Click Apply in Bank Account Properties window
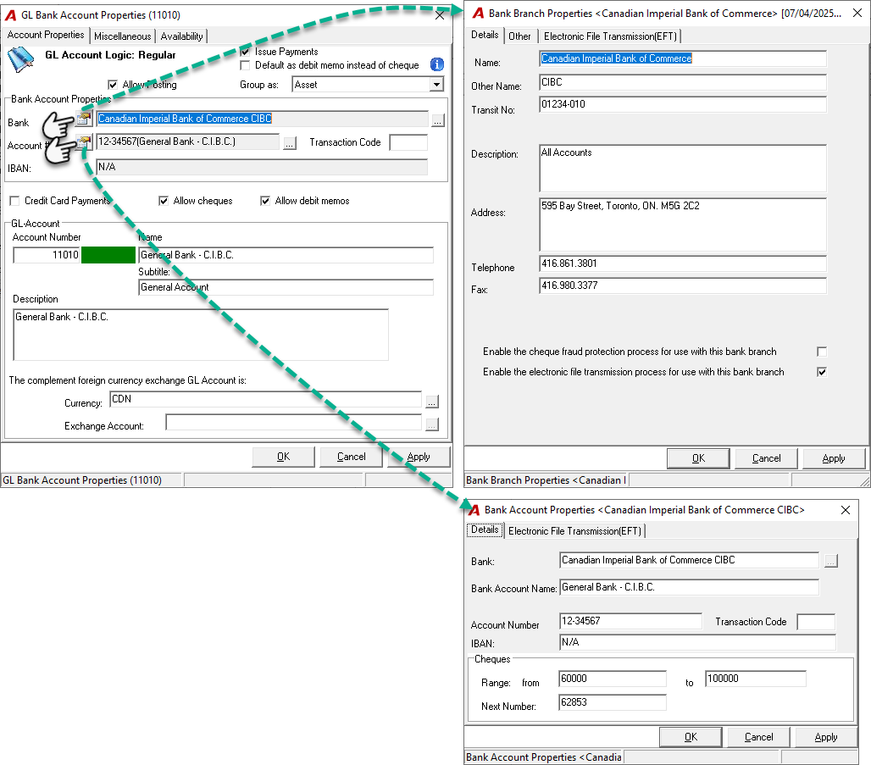Image resolution: width=871 pixels, height=765 pixels. [x=826, y=737]
